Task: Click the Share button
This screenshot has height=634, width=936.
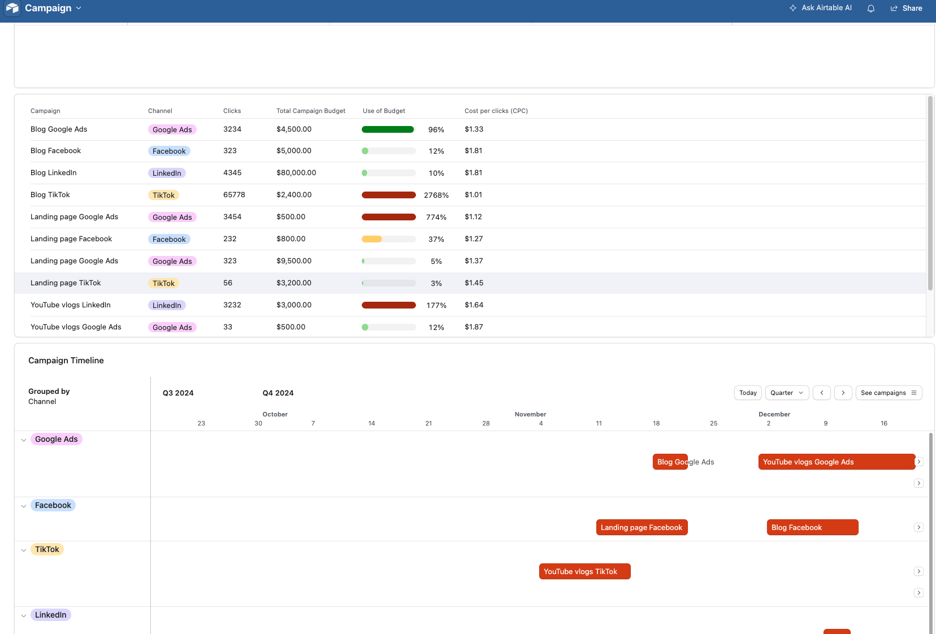Action: [x=906, y=8]
